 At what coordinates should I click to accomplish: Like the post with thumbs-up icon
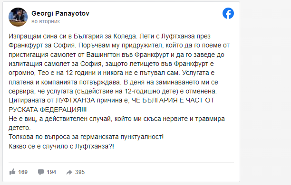(12, 172)
